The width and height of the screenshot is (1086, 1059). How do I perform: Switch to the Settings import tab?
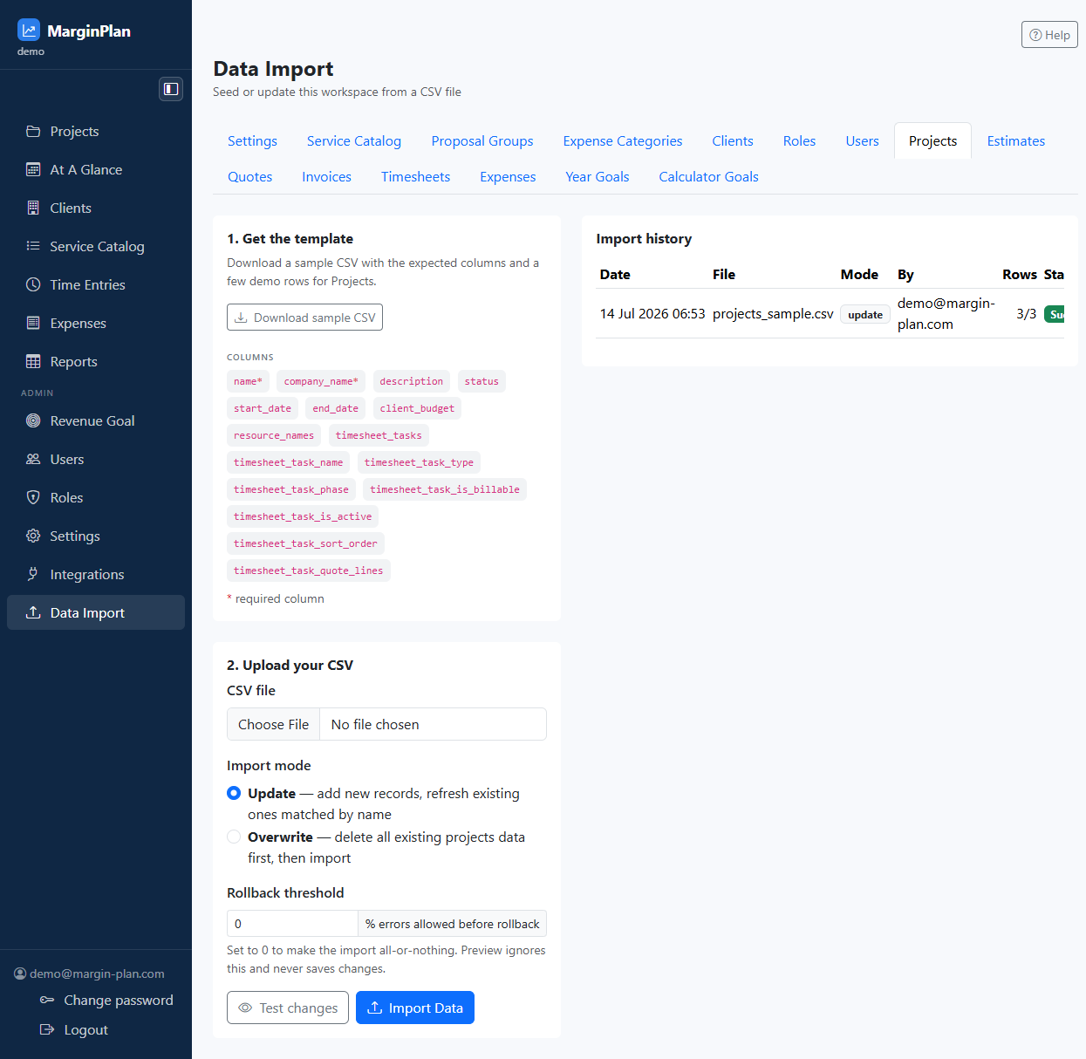point(252,140)
